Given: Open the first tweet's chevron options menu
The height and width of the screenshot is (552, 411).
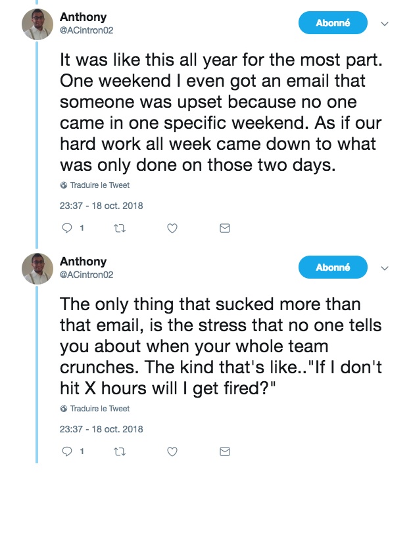Looking at the screenshot, I should click(x=385, y=24).
